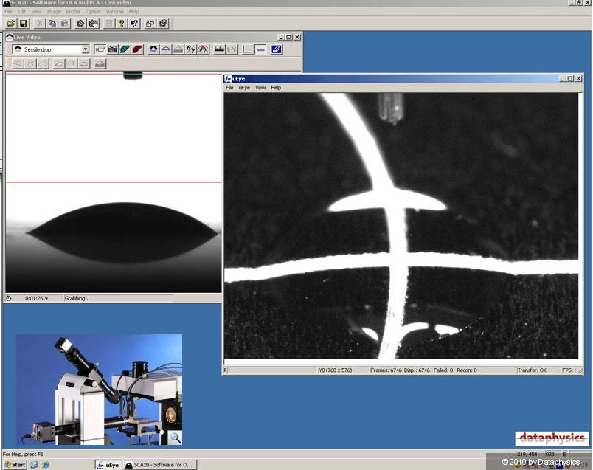This screenshot has width=593, height=470.
Task: Click the gear settings icon in main toolbar
Action: 81,24
